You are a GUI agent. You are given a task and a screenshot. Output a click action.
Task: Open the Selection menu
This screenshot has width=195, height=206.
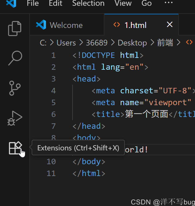[88, 3]
